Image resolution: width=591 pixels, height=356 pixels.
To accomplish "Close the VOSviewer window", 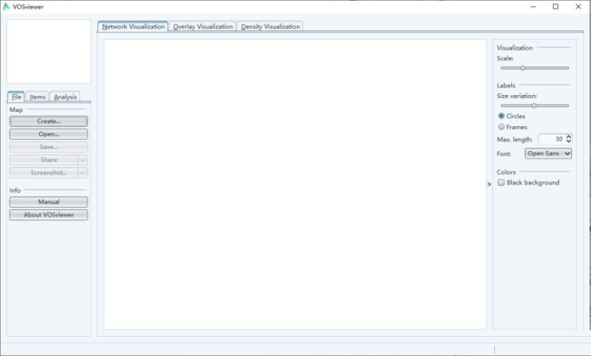I will tap(578, 7).
